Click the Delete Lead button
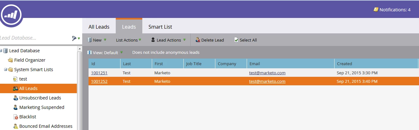 coord(210,40)
